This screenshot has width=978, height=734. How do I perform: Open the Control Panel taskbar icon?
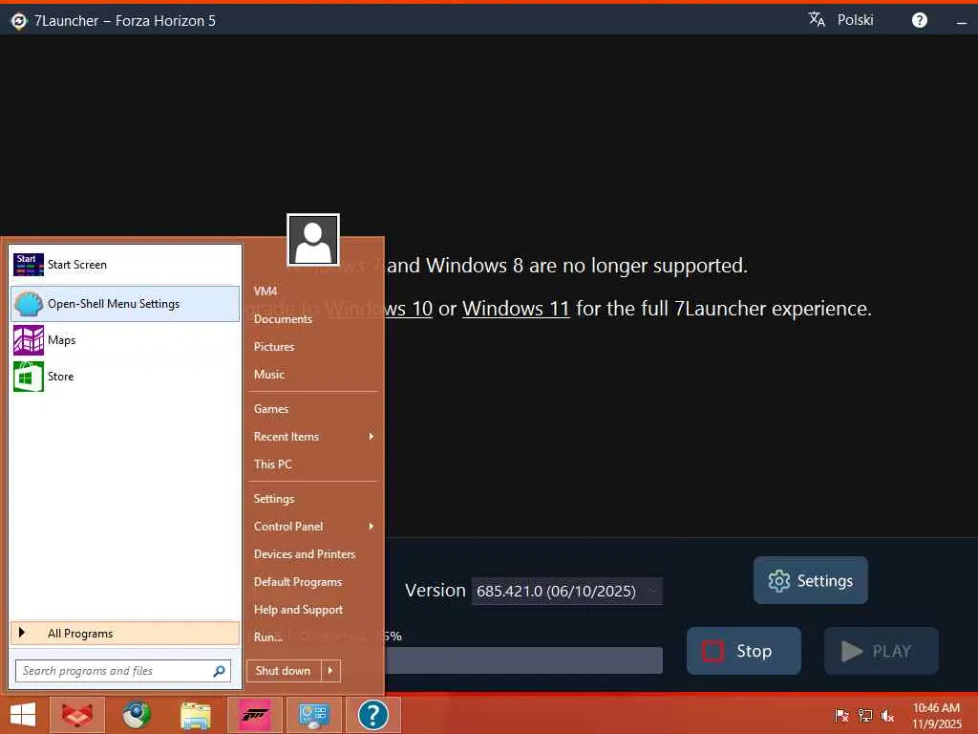click(313, 715)
